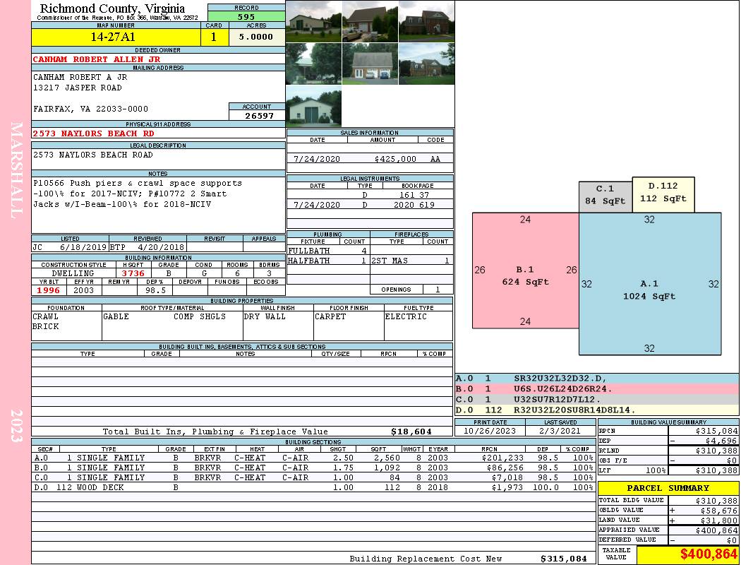Click deeded owner name CANHAM ROBERT ALLEN JR
Screen dimensions: 741x565
coord(97,59)
